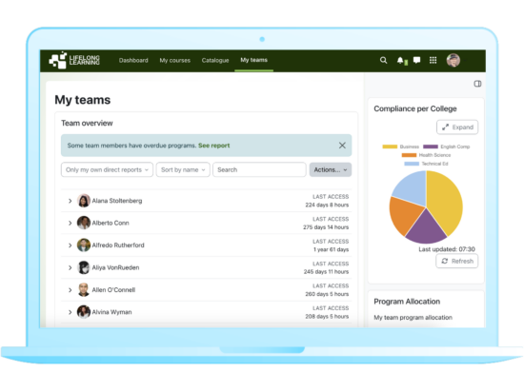Click Allen O'Connell's avatar
This screenshot has height=392, width=524.
[84, 290]
